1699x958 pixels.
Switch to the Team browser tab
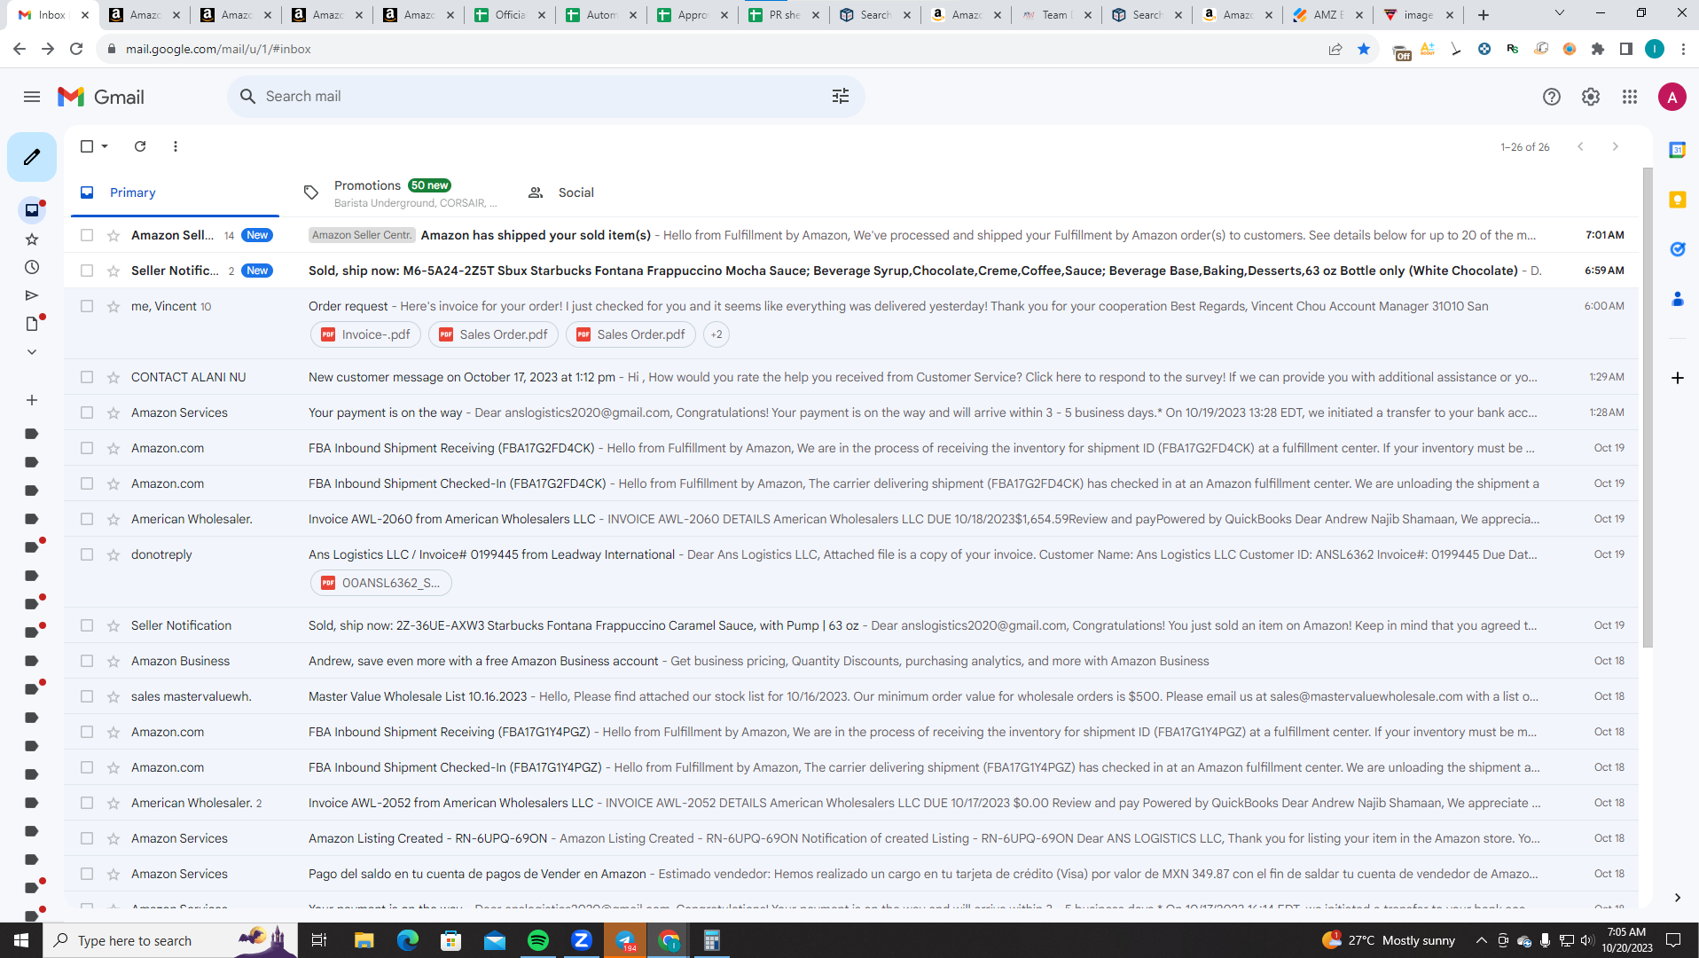1055,15
